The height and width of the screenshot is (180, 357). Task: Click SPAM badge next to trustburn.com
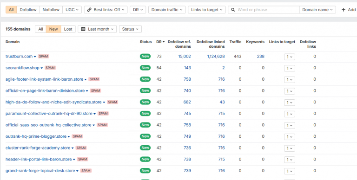tap(44, 56)
